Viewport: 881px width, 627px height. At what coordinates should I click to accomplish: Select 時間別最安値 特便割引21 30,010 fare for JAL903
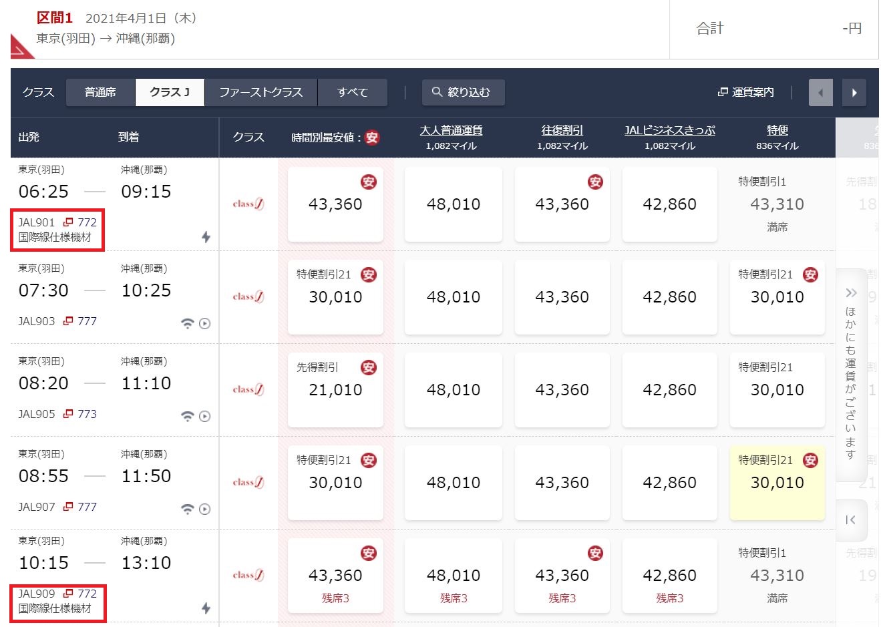coord(335,297)
